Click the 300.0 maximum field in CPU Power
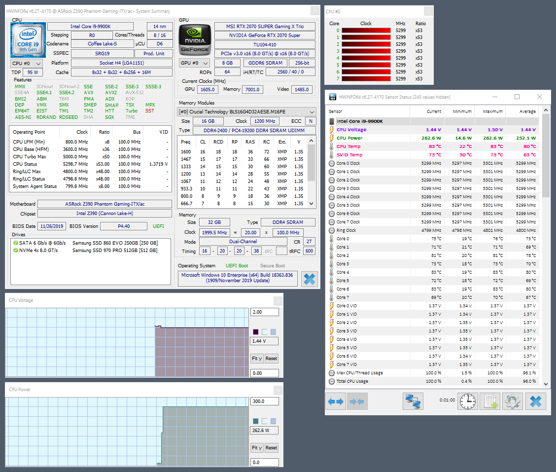 [264, 401]
